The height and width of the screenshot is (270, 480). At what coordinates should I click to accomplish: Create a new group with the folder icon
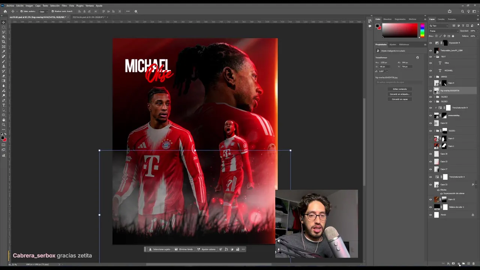pyautogui.click(x=463, y=264)
